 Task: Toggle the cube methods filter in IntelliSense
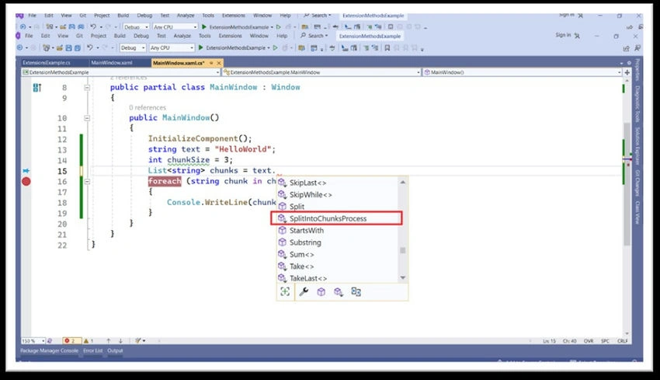[x=321, y=291]
